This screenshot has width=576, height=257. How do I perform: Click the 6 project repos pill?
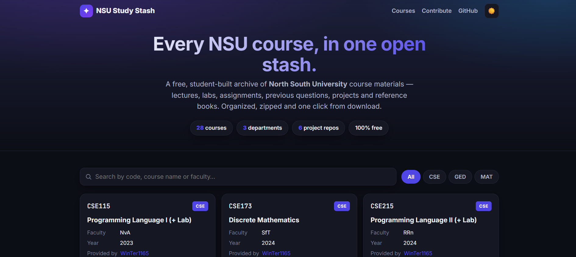click(x=318, y=128)
